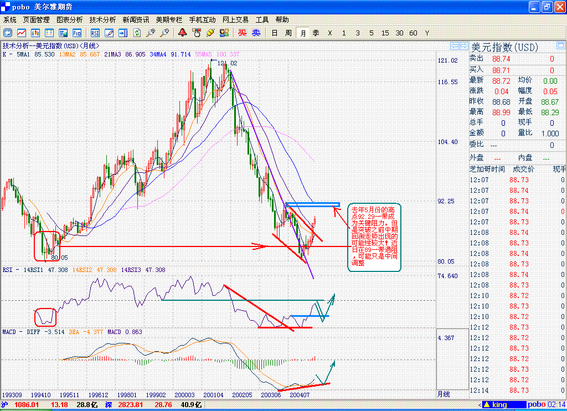Toggle quarterly period 季
Viewport: 567px width, 411px height.
316,33
